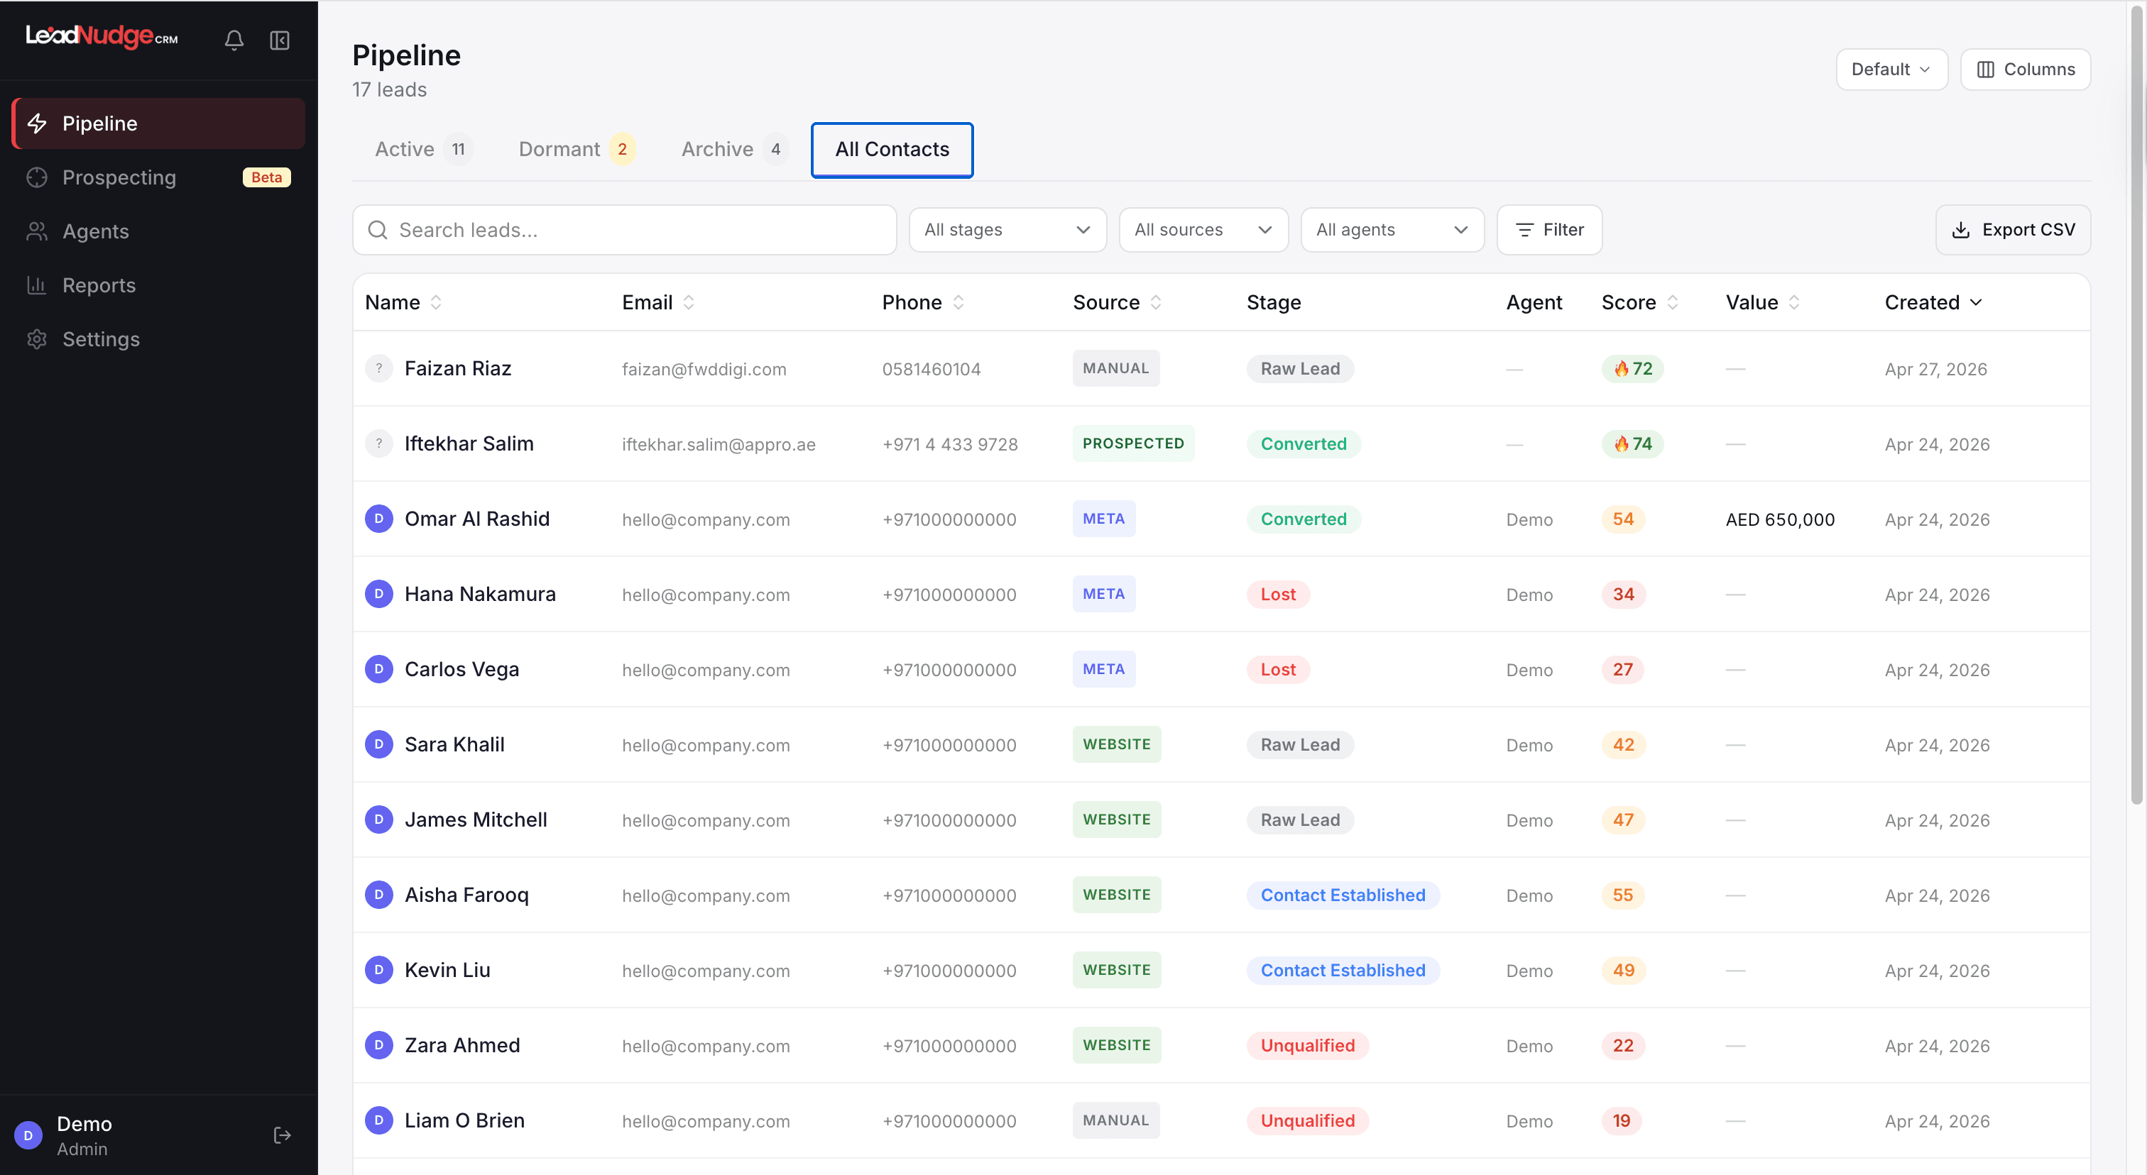Sort by Score column arrows
Screen dimensions: 2147x1175
1672,302
